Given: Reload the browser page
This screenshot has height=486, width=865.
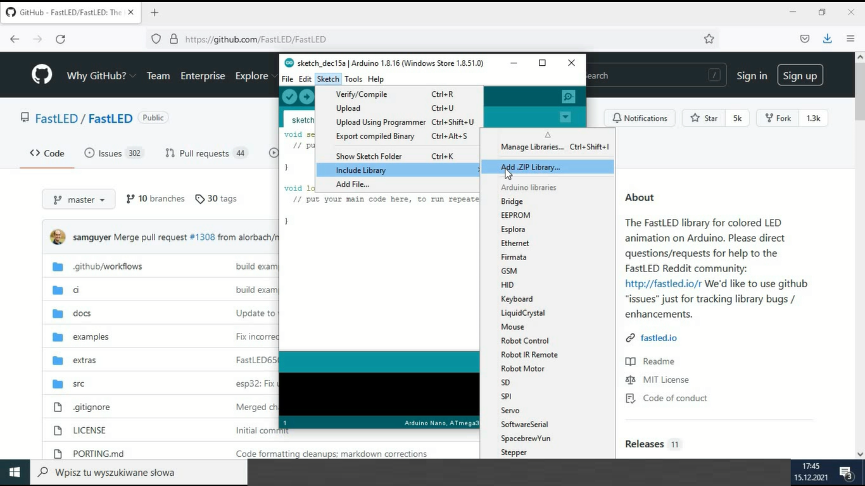Looking at the screenshot, I should [x=60, y=39].
